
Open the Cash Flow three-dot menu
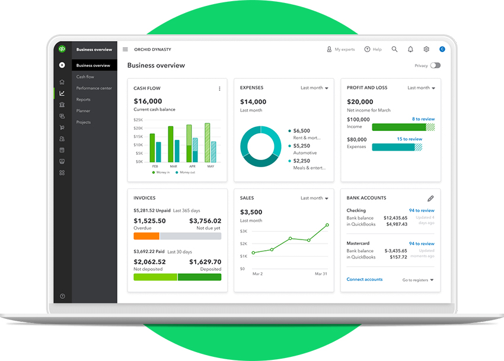pos(219,88)
